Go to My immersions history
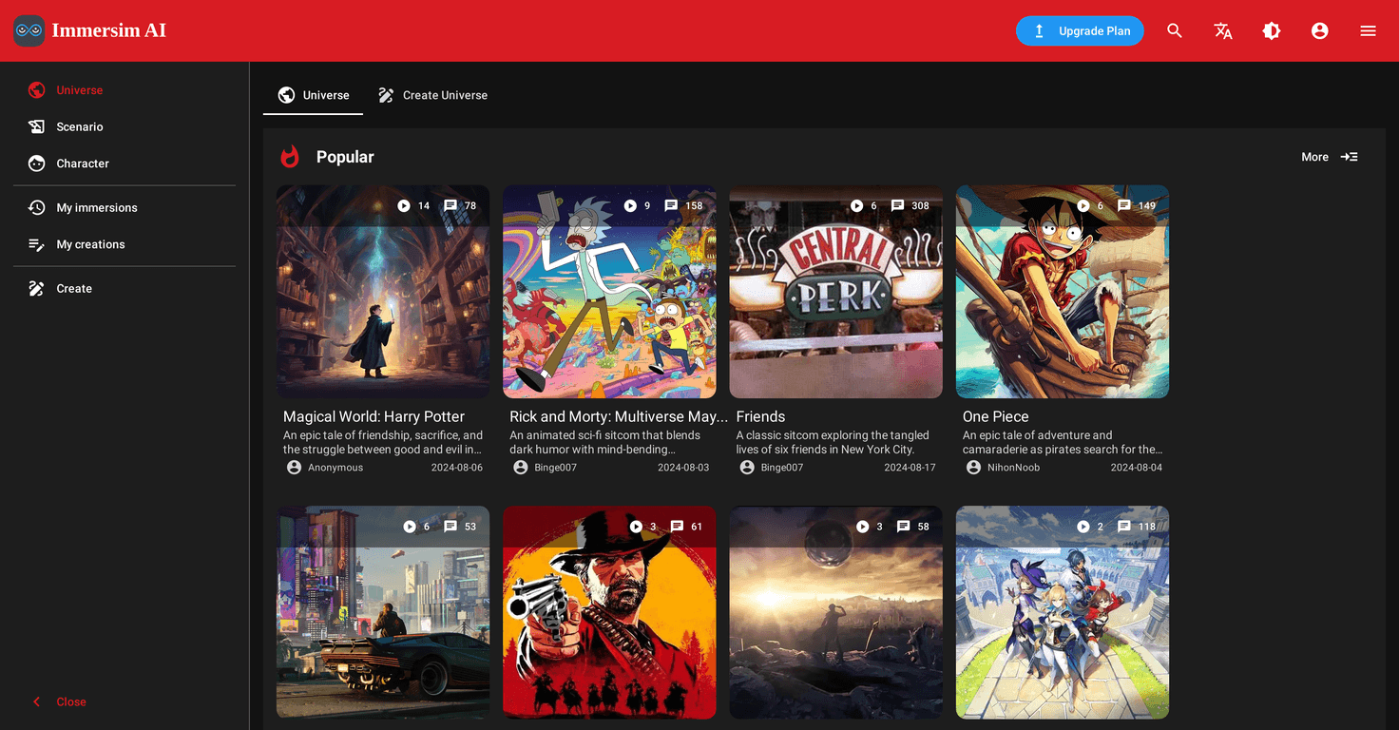 click(96, 207)
